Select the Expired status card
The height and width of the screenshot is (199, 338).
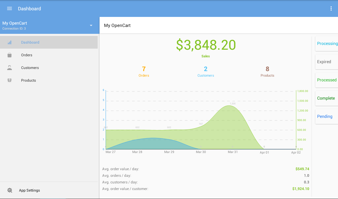tap(327, 62)
